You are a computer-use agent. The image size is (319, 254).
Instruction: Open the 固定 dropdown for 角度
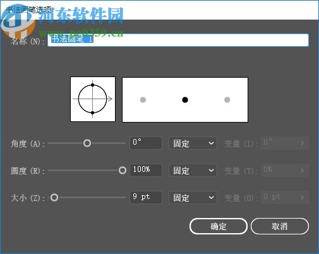coord(193,143)
